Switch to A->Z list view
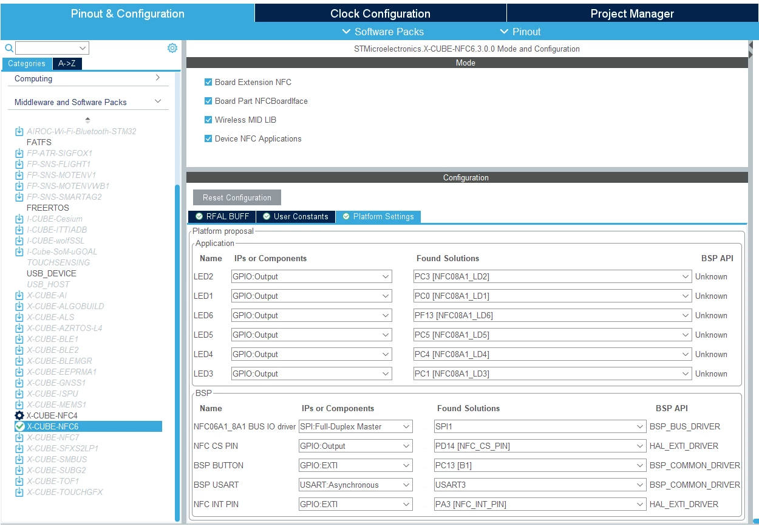 pyautogui.click(x=67, y=64)
